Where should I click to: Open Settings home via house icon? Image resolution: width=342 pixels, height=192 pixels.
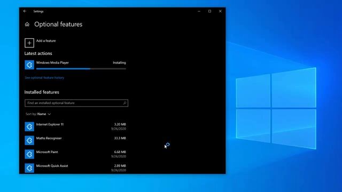[27, 25]
